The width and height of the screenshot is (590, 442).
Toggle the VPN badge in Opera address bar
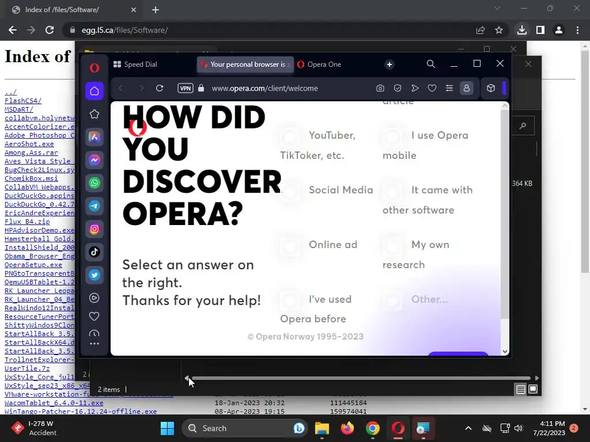(x=186, y=88)
